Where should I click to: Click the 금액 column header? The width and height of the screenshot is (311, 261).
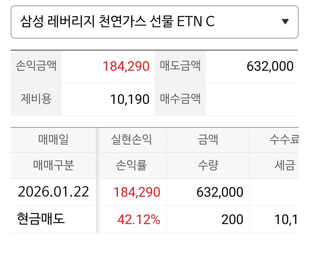(x=208, y=140)
